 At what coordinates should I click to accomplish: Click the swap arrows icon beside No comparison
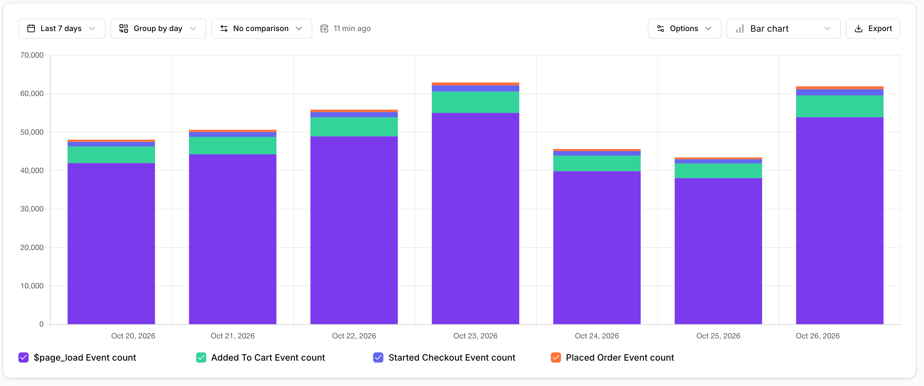pyautogui.click(x=224, y=28)
